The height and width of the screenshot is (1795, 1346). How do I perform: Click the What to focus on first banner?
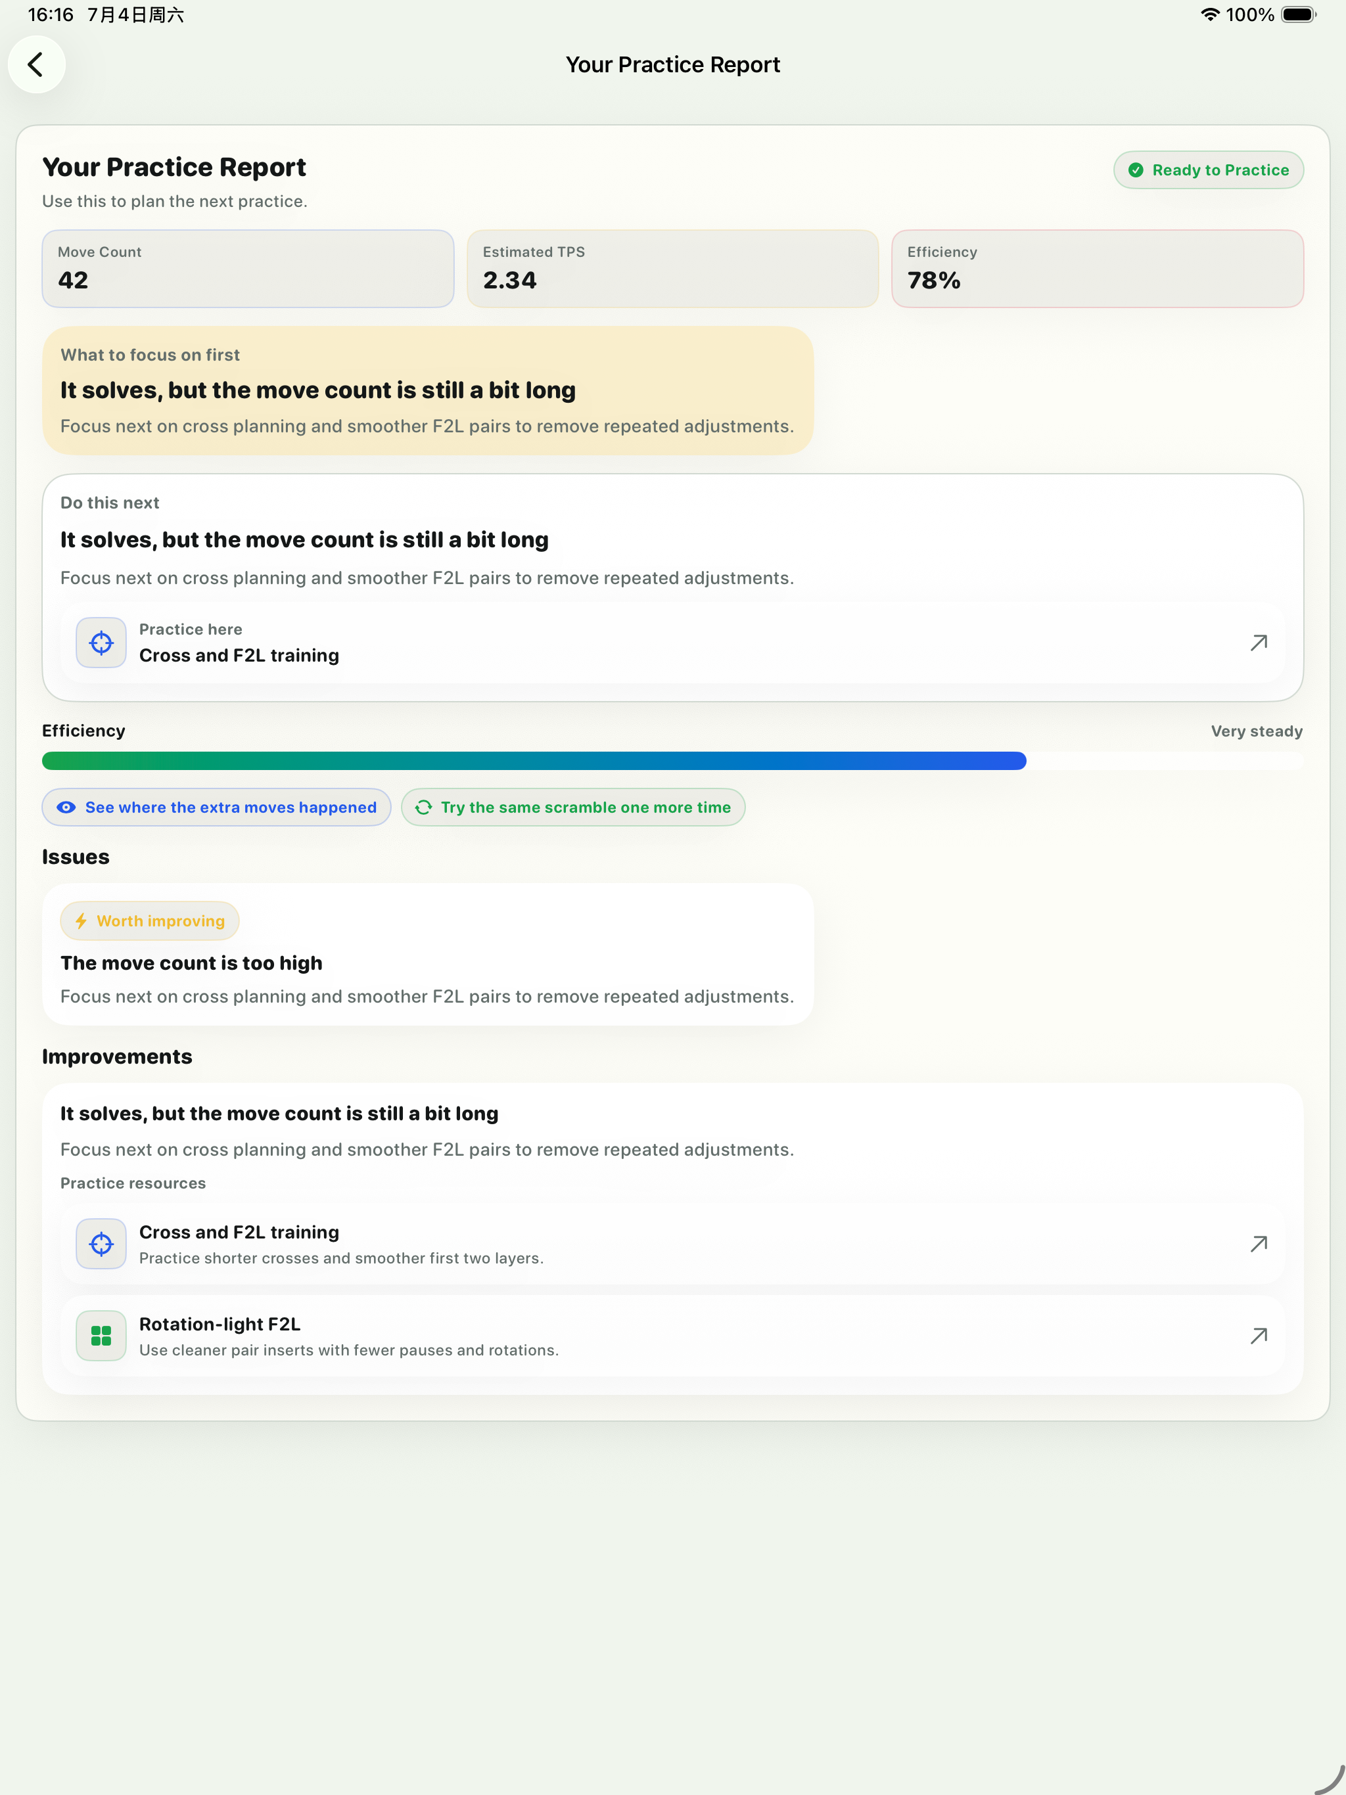[428, 390]
